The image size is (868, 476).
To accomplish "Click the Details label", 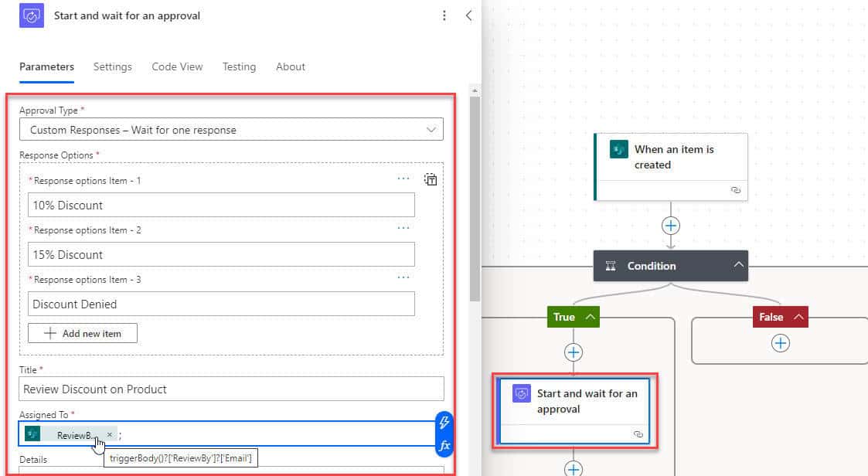I will click(33, 460).
